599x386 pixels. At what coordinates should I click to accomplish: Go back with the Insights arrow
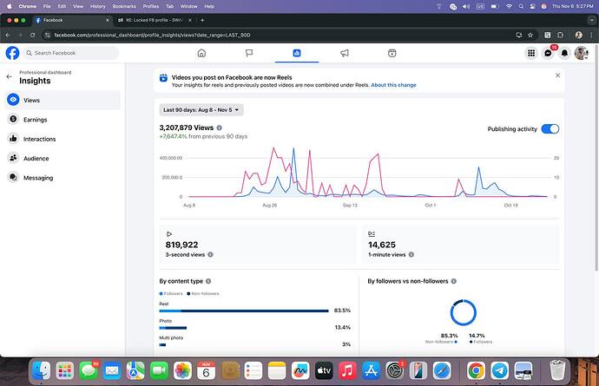[10, 76]
